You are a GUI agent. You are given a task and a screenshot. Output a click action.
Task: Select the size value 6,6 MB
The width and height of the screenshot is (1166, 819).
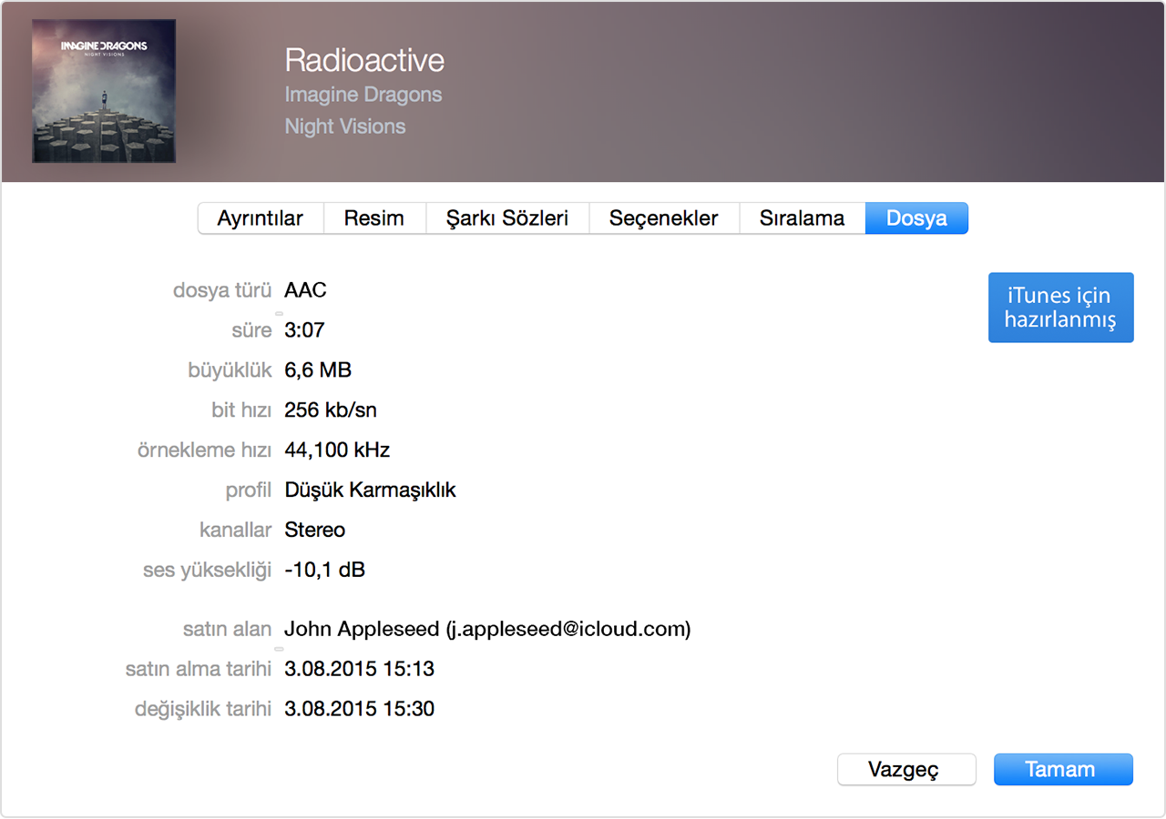pos(318,370)
